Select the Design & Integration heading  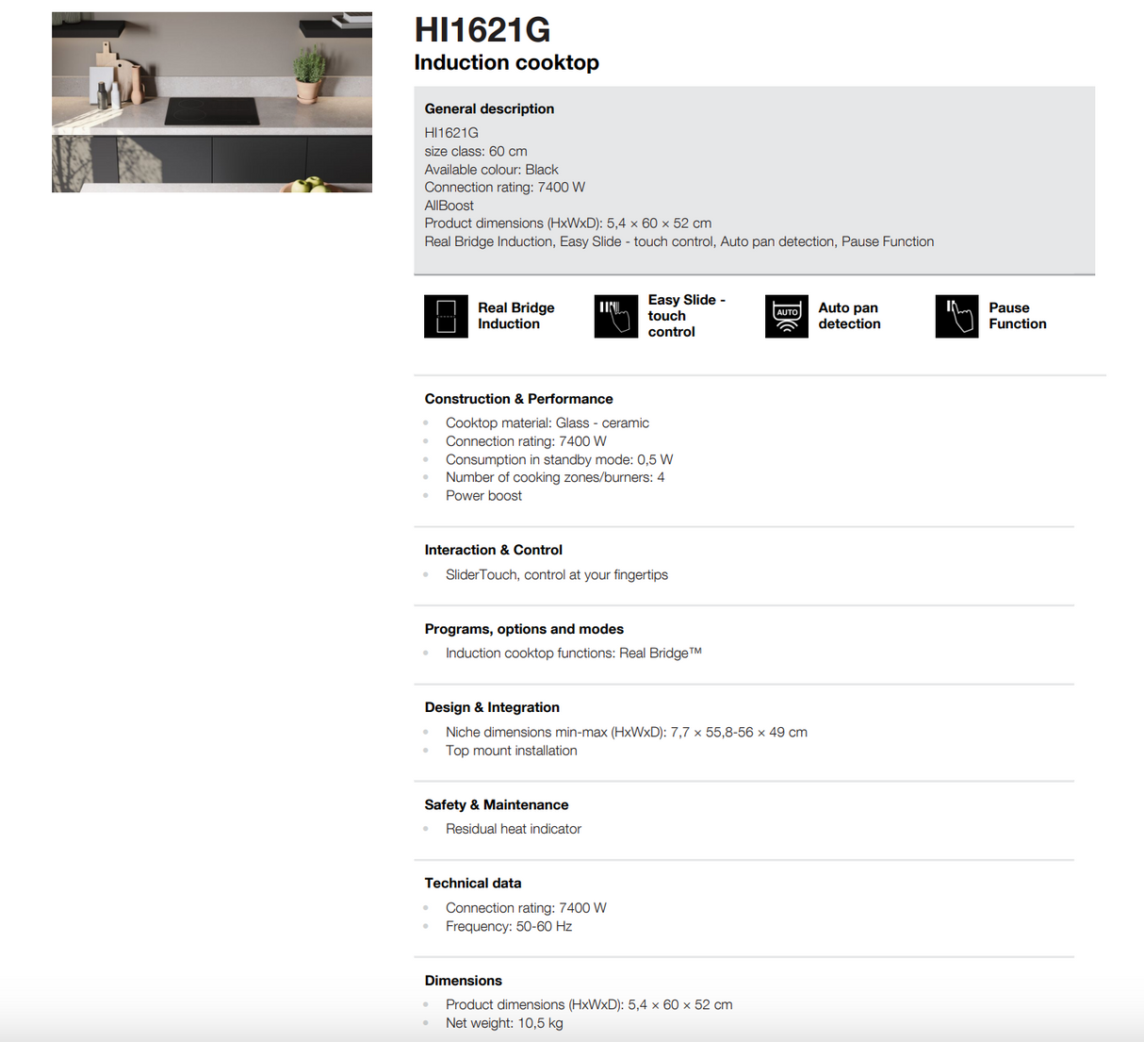tap(491, 706)
